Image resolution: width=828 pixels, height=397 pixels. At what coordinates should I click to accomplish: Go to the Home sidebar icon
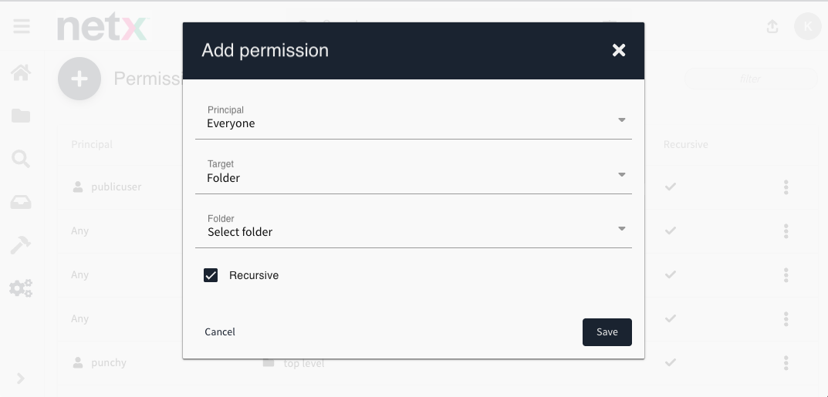pos(21,73)
